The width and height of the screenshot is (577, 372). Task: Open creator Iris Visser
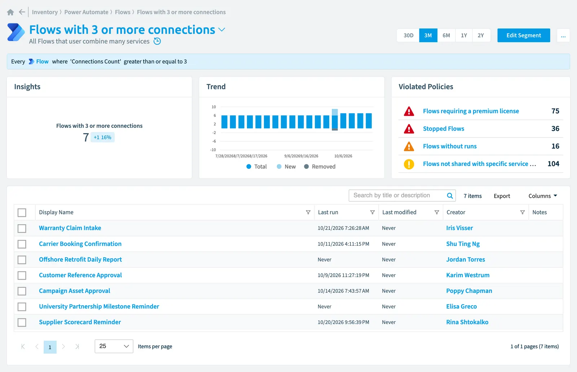(459, 228)
